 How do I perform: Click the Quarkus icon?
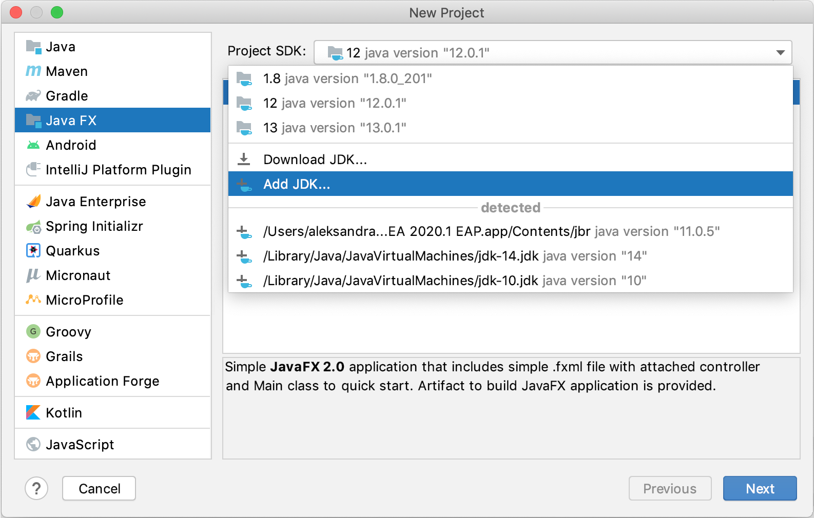pyautogui.click(x=33, y=251)
